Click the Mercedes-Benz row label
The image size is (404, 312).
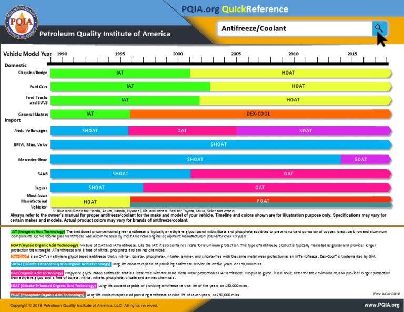33,160
